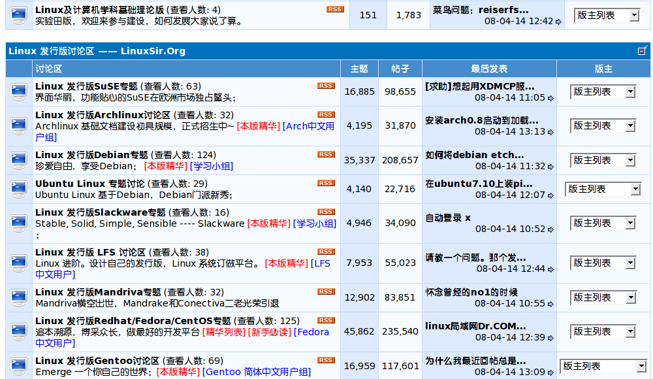Click arrow icon after 08-04-14 12:44

tap(550, 270)
